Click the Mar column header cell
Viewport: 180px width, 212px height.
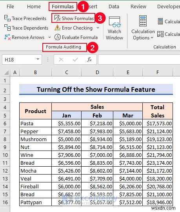pyautogui.click(x=128, y=115)
